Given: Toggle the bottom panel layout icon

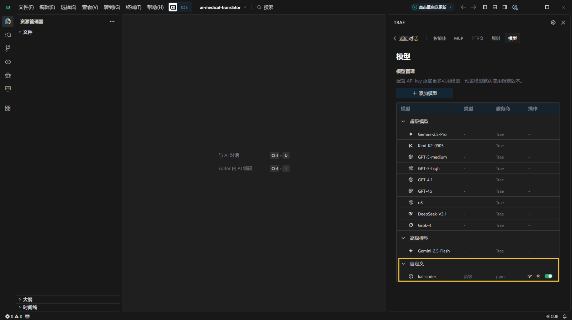Looking at the screenshot, I should [x=494, y=7].
